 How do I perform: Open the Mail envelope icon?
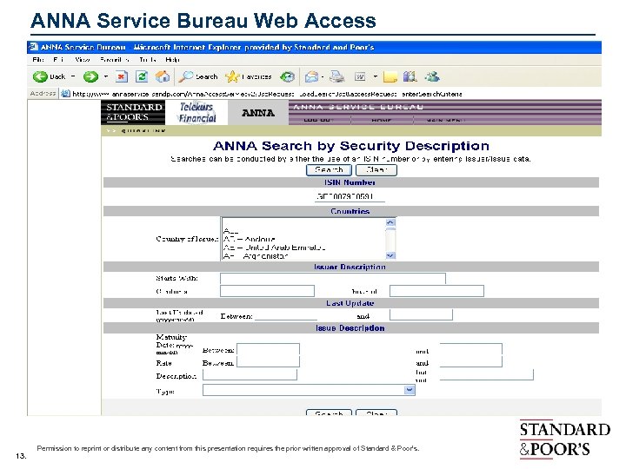[311, 76]
